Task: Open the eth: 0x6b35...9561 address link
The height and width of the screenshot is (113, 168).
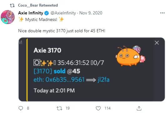Action: point(59,80)
